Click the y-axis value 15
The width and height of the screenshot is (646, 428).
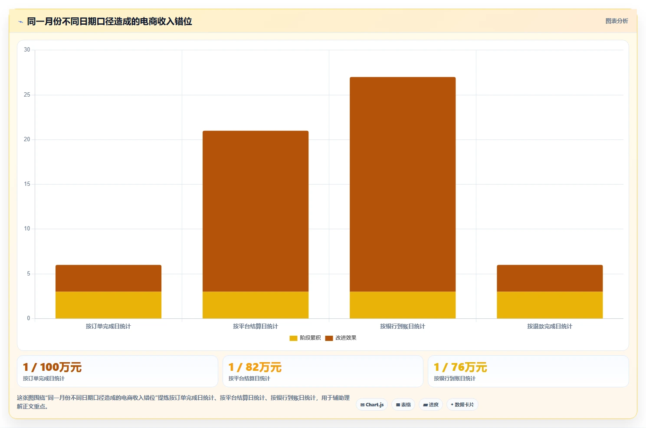(27, 184)
